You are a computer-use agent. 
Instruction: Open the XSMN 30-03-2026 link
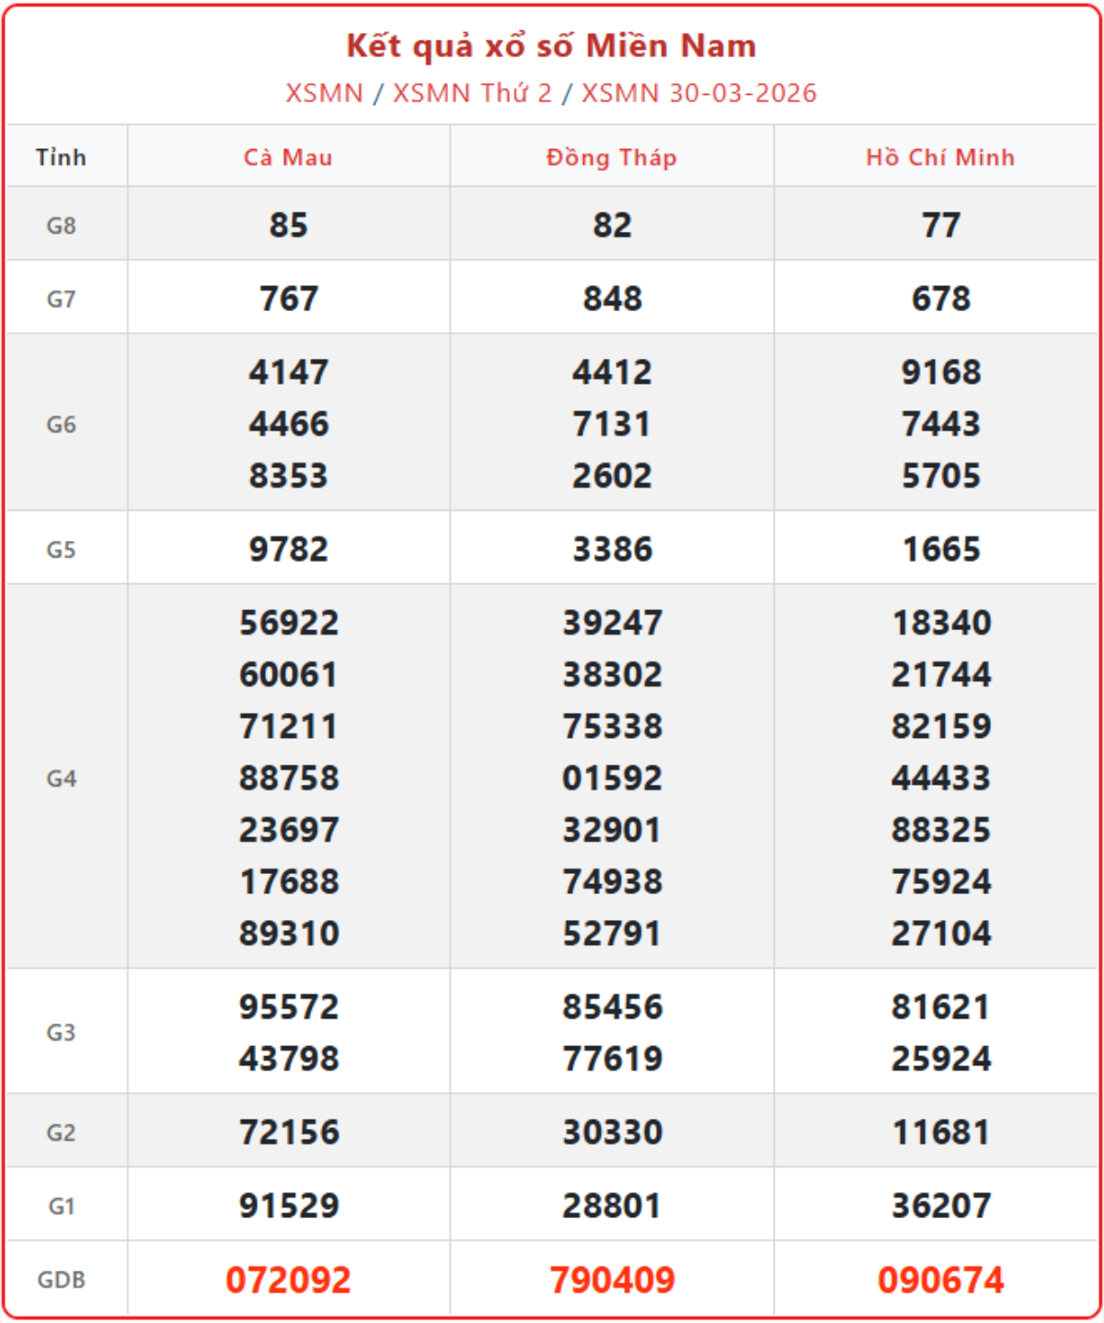[698, 93]
